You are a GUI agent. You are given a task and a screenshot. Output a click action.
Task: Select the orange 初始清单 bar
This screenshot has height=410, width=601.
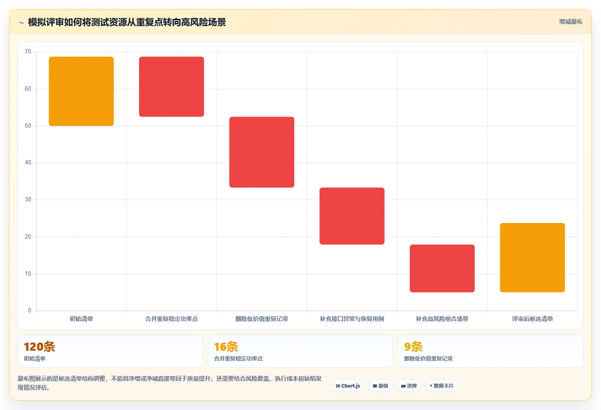pyautogui.click(x=81, y=91)
